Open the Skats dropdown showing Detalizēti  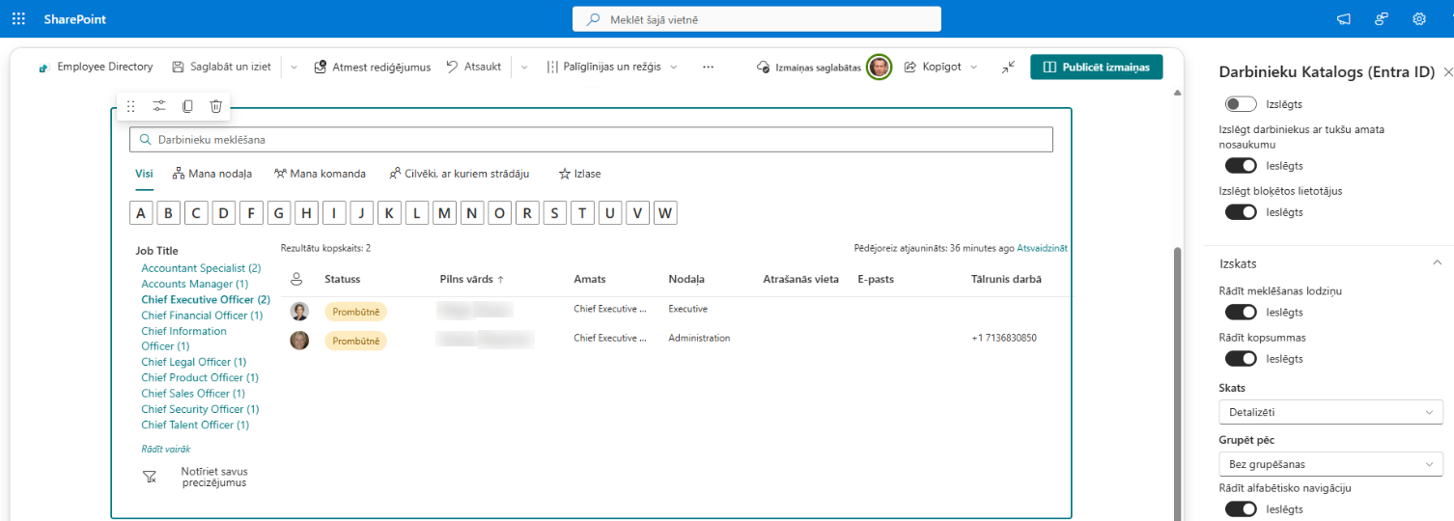(x=1330, y=412)
